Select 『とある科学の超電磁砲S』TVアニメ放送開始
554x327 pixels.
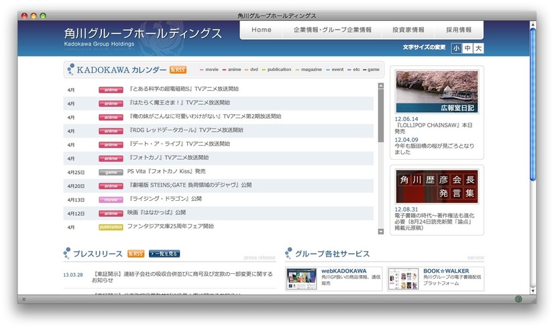pyautogui.click(x=183, y=89)
